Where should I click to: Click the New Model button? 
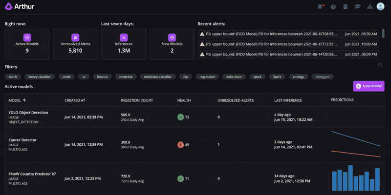tap(369, 86)
